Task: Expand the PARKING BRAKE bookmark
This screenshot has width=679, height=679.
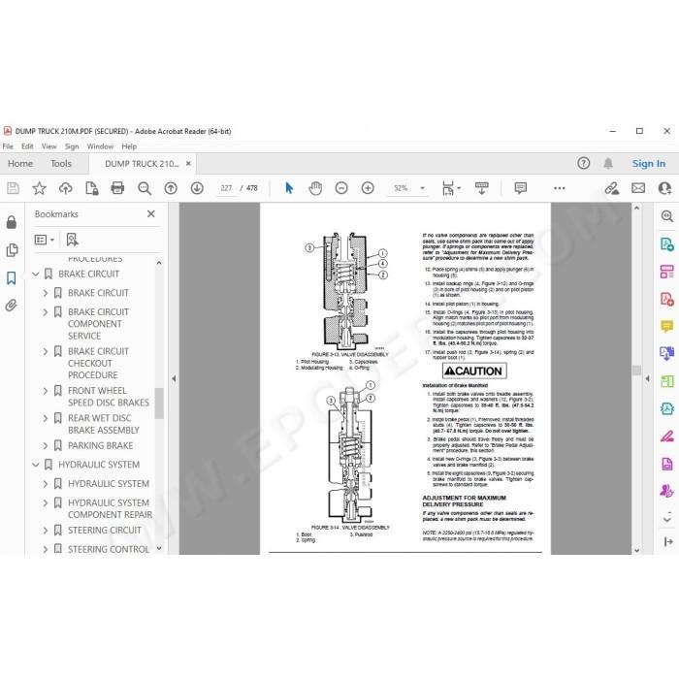Action: 45,445
